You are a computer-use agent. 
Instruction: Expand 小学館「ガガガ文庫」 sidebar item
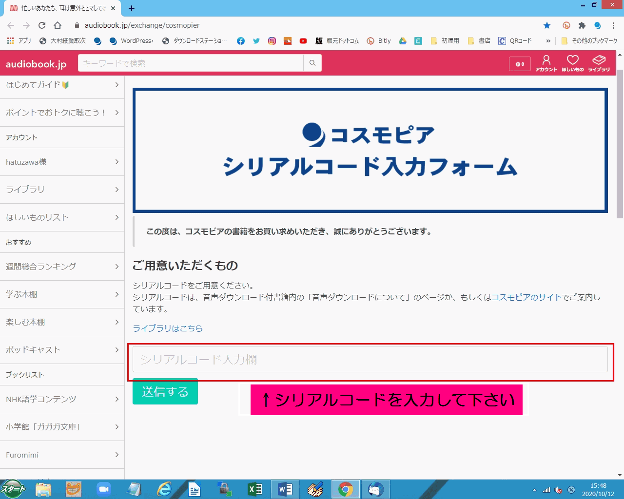pyautogui.click(x=62, y=427)
